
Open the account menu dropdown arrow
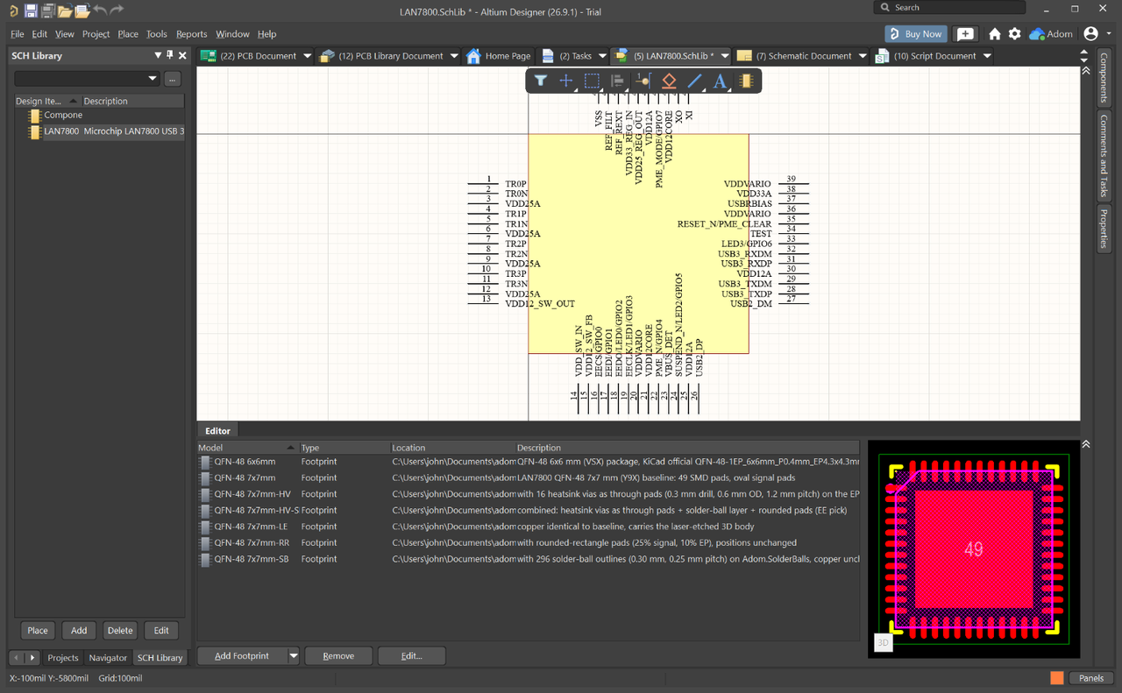click(x=1108, y=33)
